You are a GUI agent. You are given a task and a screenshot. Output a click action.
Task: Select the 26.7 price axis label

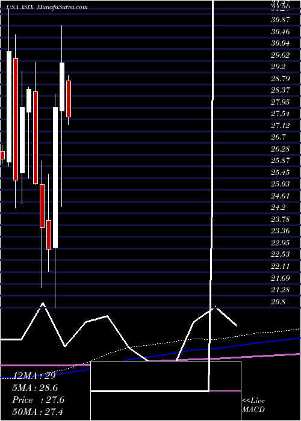tap(278, 137)
